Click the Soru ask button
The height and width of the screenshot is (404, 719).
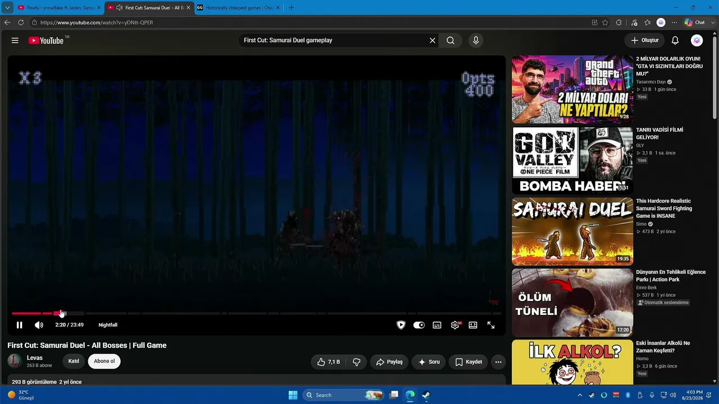click(429, 362)
